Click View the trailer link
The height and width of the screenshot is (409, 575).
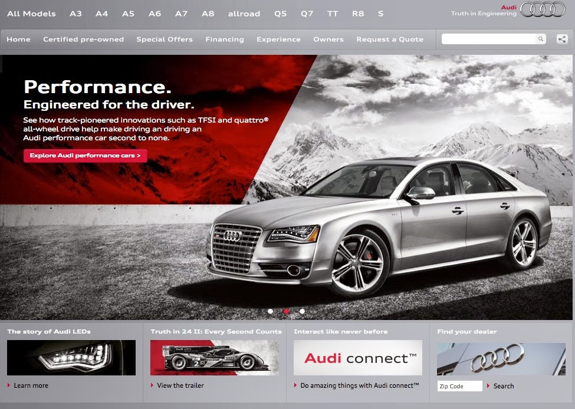pyautogui.click(x=180, y=385)
